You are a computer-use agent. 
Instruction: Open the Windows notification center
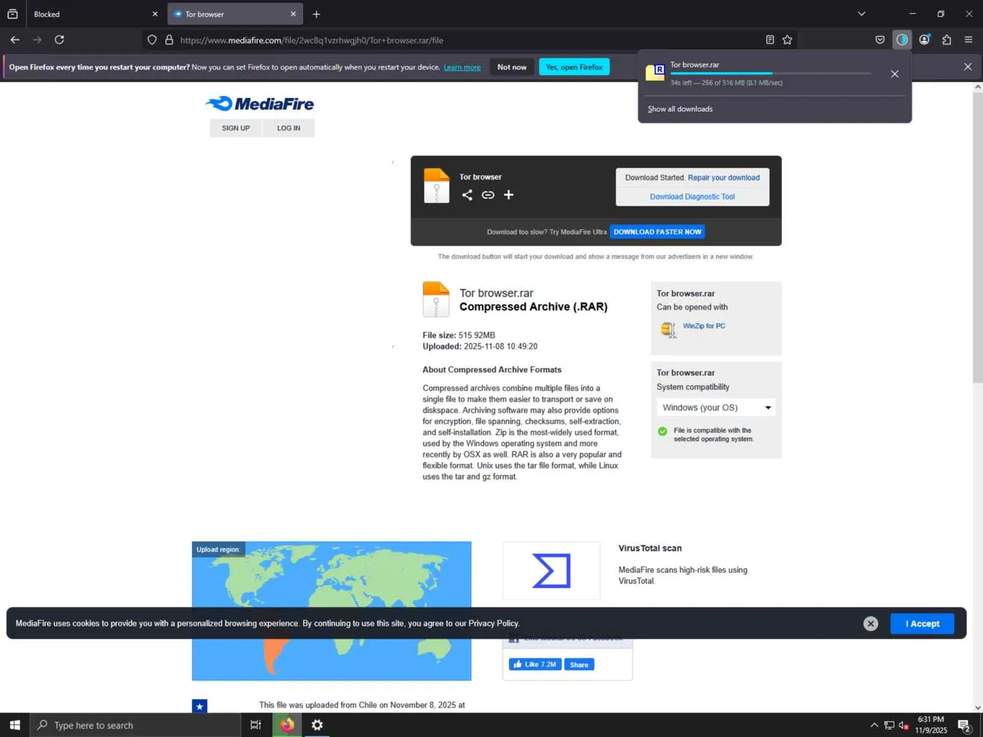(x=964, y=725)
